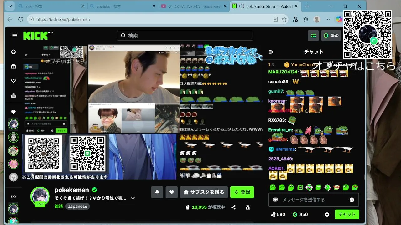
Task: Click the pokekamen stream video player
Action: pos(142,112)
